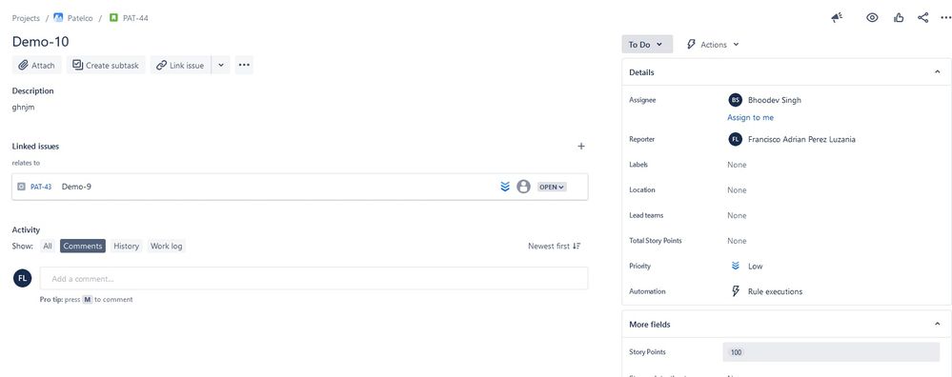Select the Comments activity tab
Viewport: 952px width, 377px height.
pos(83,246)
